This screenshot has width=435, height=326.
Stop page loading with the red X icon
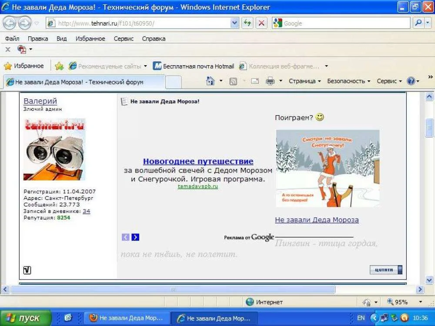click(261, 23)
